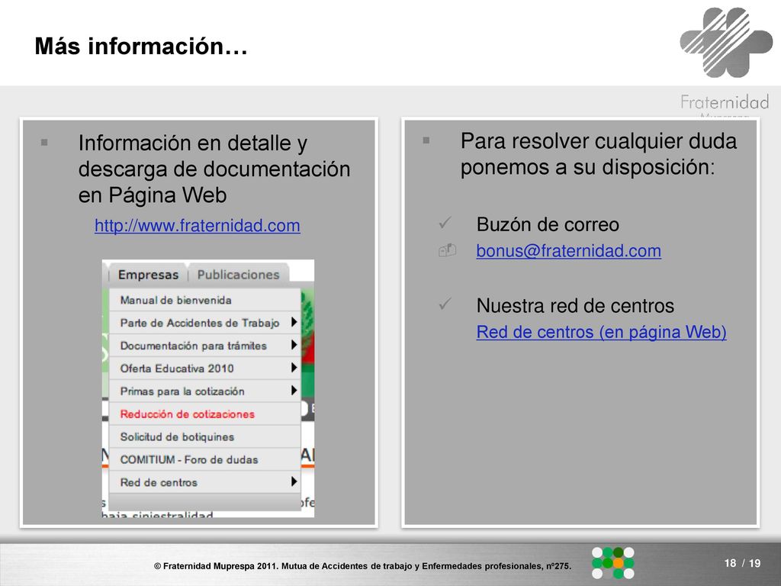This screenshot has width=781, height=586.
Task: Open the Red de centros (en página Web) link
Action: [601, 332]
